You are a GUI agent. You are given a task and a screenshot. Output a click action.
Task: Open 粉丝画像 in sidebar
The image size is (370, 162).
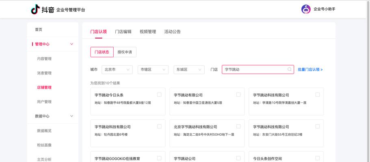tap(44, 145)
